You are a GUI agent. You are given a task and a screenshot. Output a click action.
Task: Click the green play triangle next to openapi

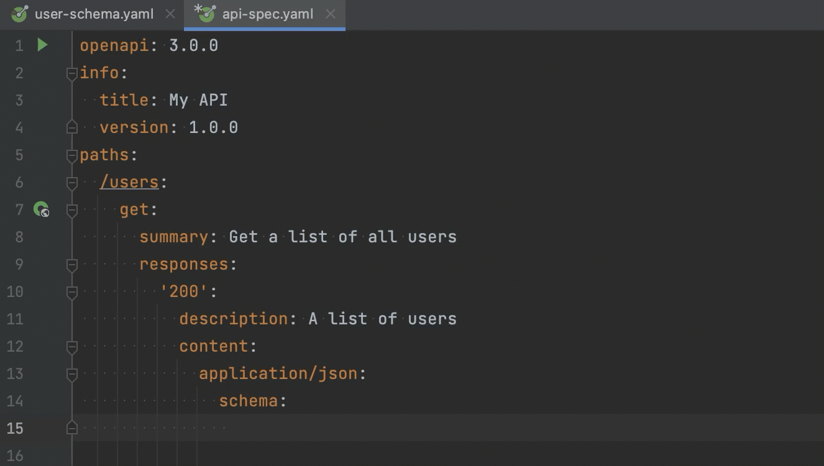(x=41, y=45)
